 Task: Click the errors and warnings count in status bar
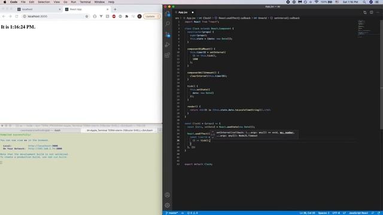[193, 213]
